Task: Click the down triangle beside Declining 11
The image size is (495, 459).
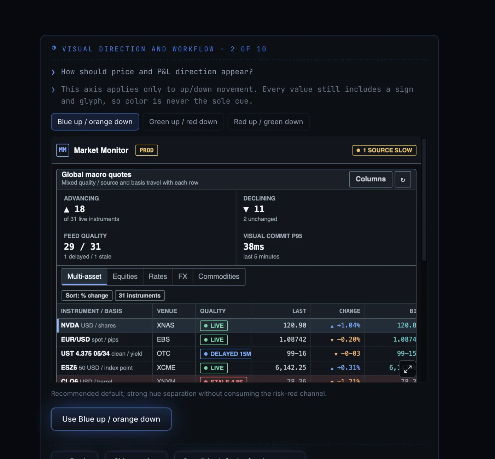Action: [246, 210]
